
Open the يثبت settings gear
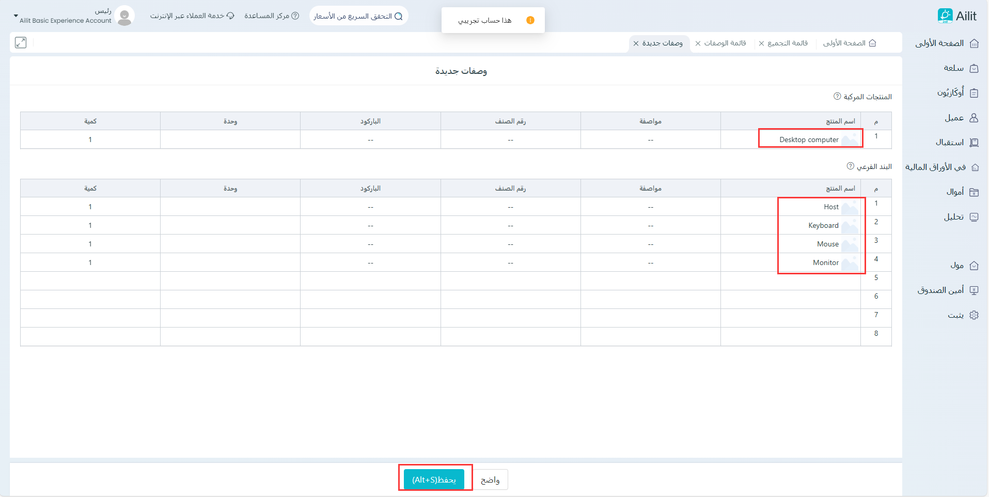point(974,315)
